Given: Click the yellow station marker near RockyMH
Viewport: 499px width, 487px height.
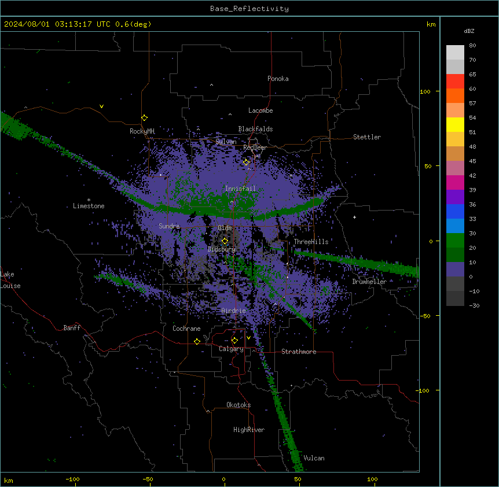Looking at the screenshot, I should point(145,118).
